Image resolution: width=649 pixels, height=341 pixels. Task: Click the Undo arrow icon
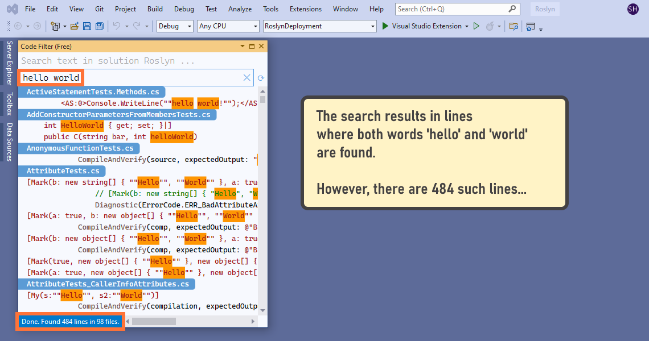pos(116,26)
